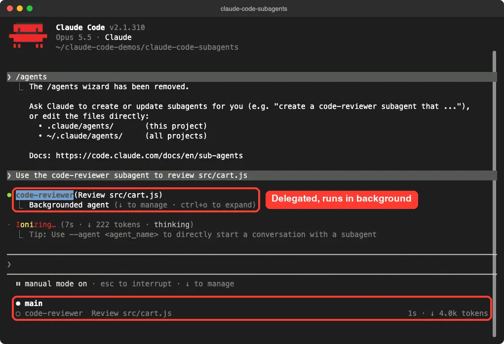Click the '222 tokens' indicator
Screen dimensions: 504x344
pyautogui.click(x=118, y=225)
